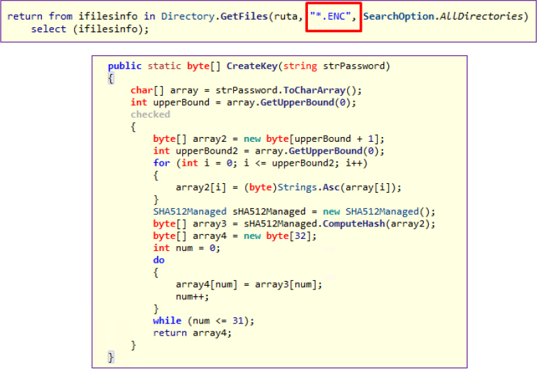Screen dimensions: 537x369
Task: Click the 'static' keyword in method signature
Action: [164, 66]
